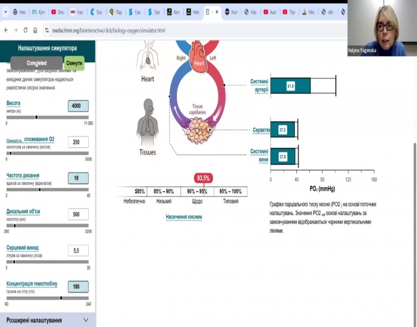417x327 pixels.
Task: Expand the Розширені налаштування section
Action: tap(48, 320)
